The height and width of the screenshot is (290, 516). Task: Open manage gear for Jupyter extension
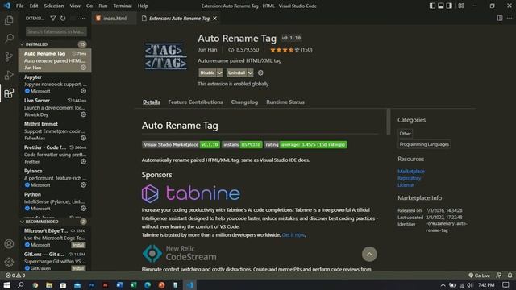84,91
